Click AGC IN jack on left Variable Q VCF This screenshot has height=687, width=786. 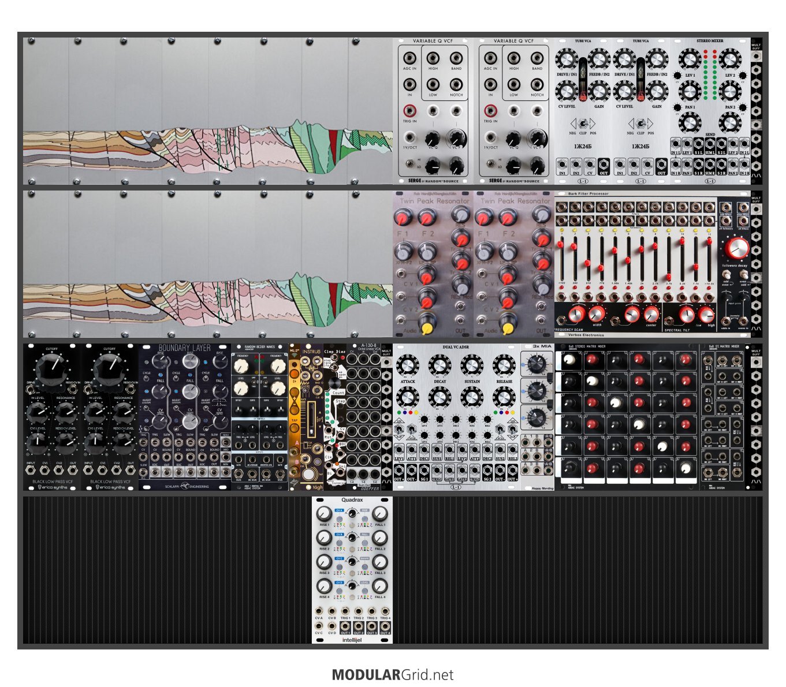[x=409, y=58]
